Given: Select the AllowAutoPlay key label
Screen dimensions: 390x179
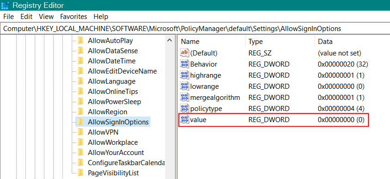Looking at the screenshot, I should click(x=110, y=41).
